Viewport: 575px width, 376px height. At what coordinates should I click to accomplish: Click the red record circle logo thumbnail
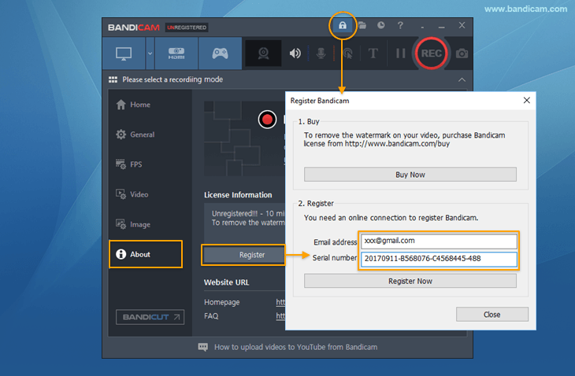[x=267, y=120]
